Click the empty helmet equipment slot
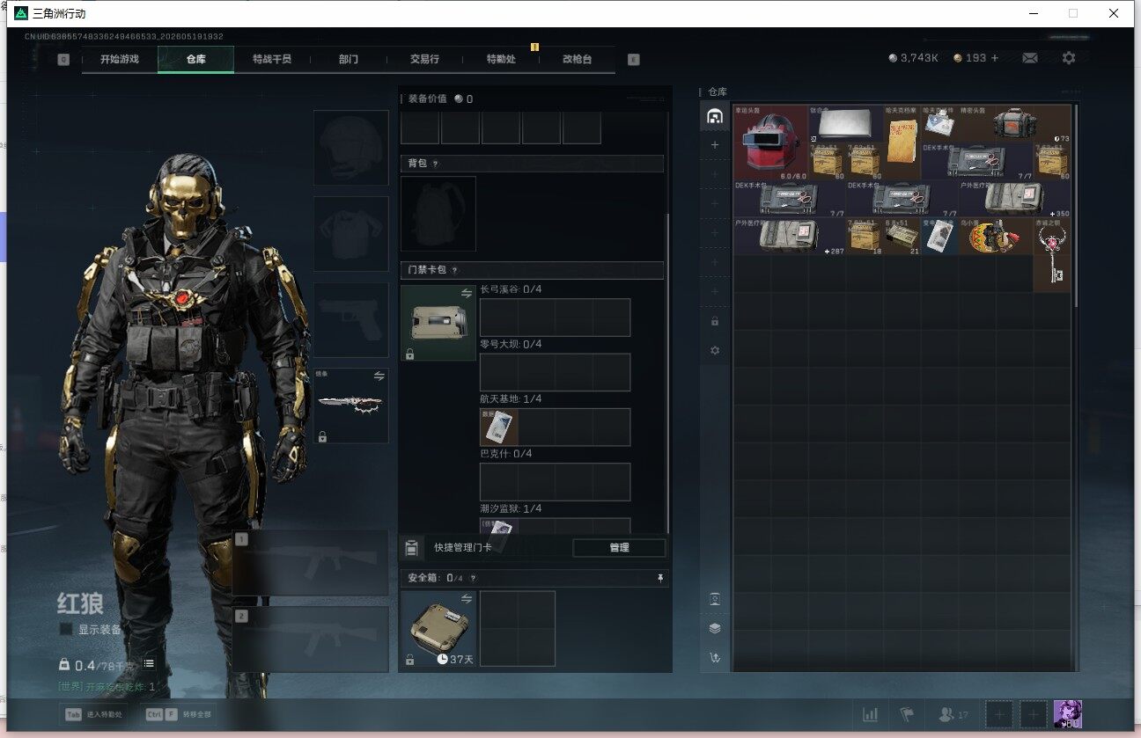Screen dimensions: 1141x738 (351, 147)
